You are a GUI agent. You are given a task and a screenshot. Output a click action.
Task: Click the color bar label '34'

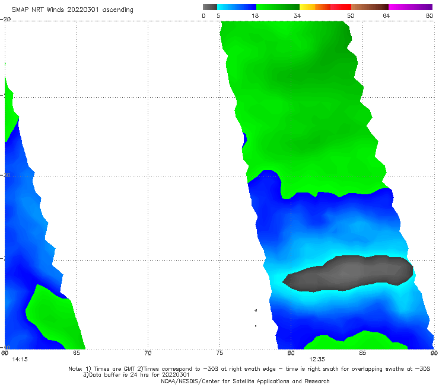point(297,15)
